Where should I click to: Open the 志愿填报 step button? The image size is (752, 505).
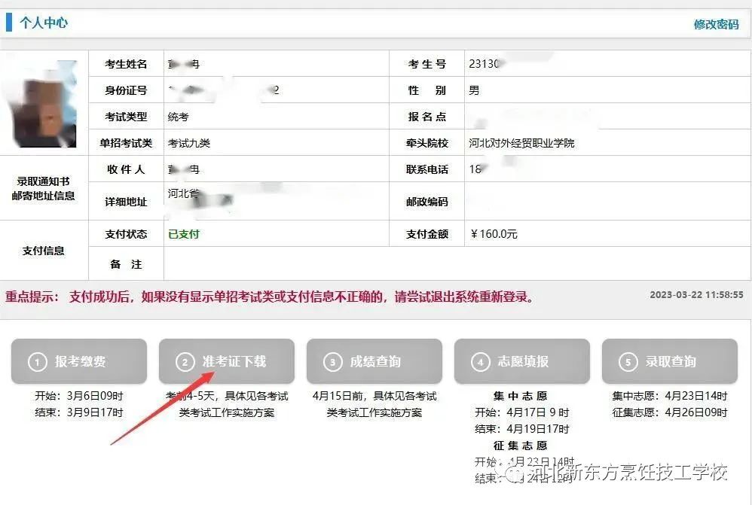522,362
